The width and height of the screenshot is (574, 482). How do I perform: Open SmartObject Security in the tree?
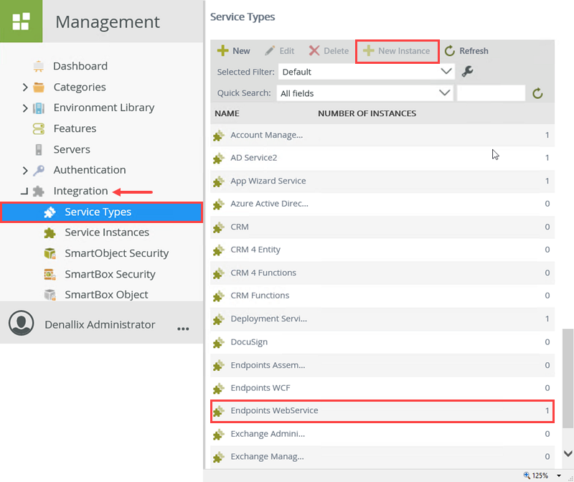coord(117,253)
